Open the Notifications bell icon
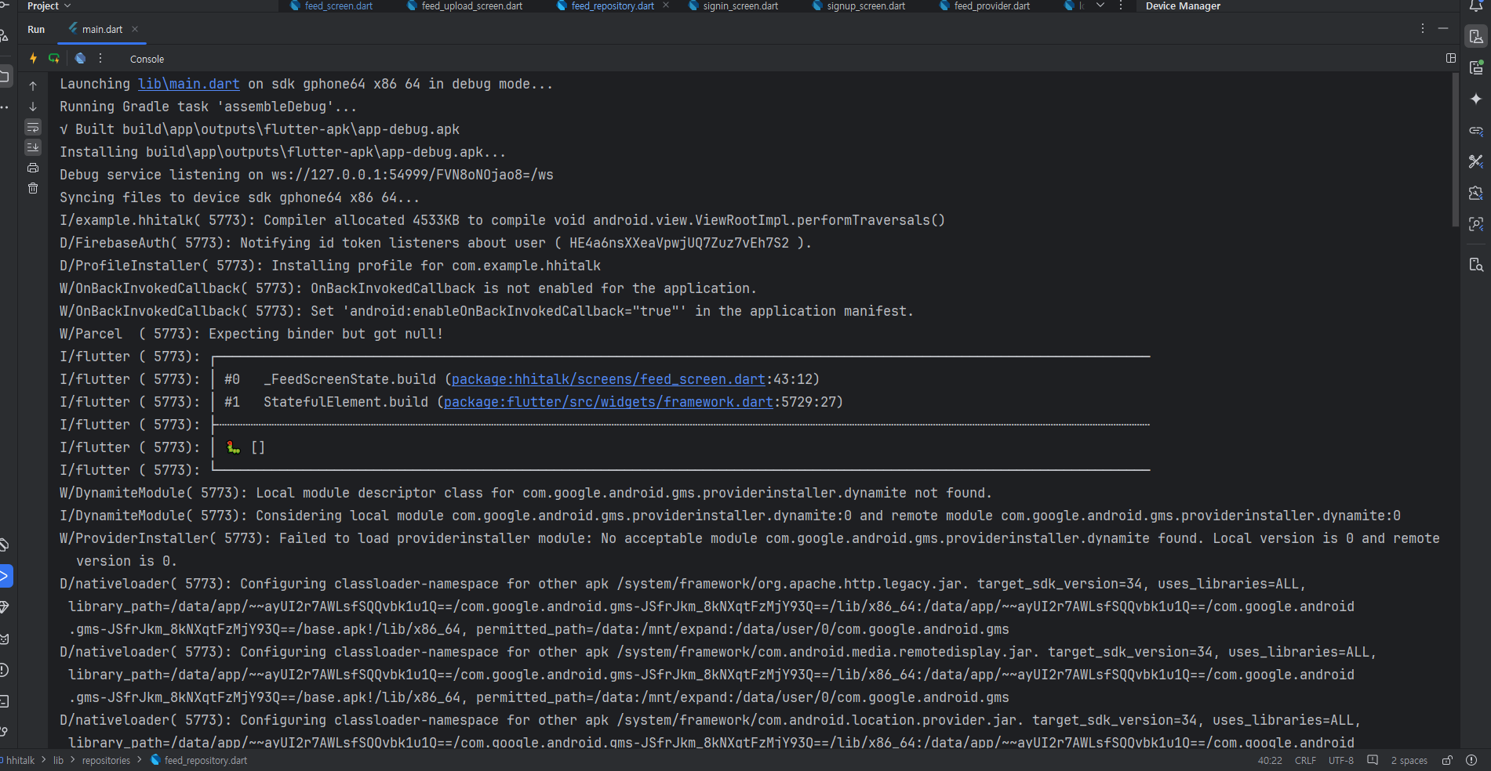The height and width of the screenshot is (771, 1491). pos(1475,6)
